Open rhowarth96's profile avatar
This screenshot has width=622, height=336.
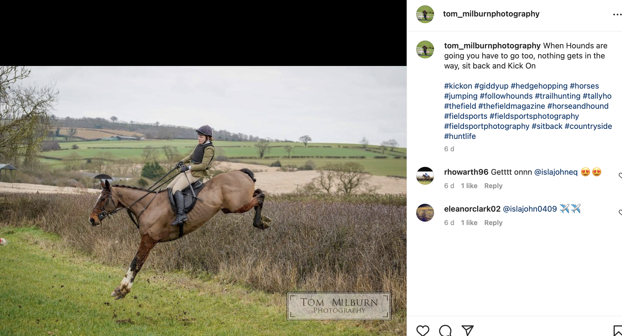click(425, 176)
